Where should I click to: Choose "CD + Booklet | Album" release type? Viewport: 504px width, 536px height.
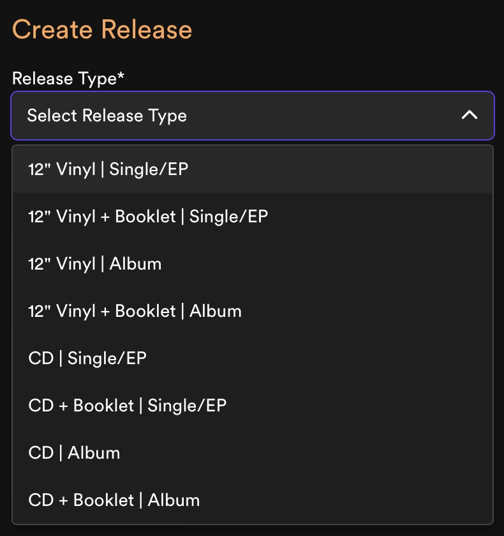(114, 500)
